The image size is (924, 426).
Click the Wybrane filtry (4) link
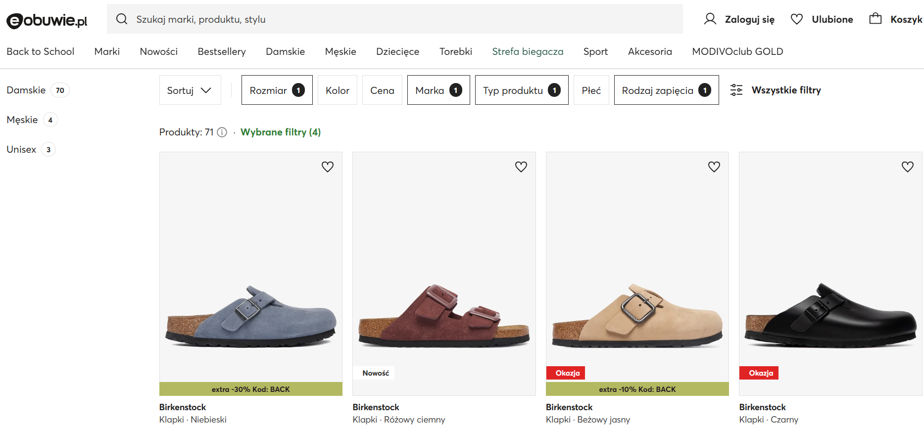(281, 132)
